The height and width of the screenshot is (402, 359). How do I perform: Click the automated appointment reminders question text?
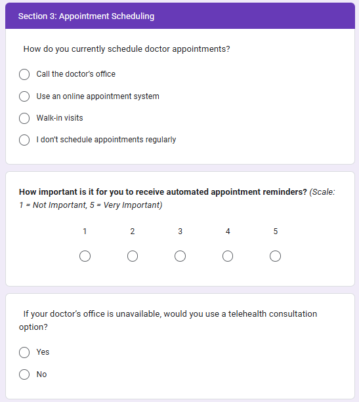coord(163,191)
